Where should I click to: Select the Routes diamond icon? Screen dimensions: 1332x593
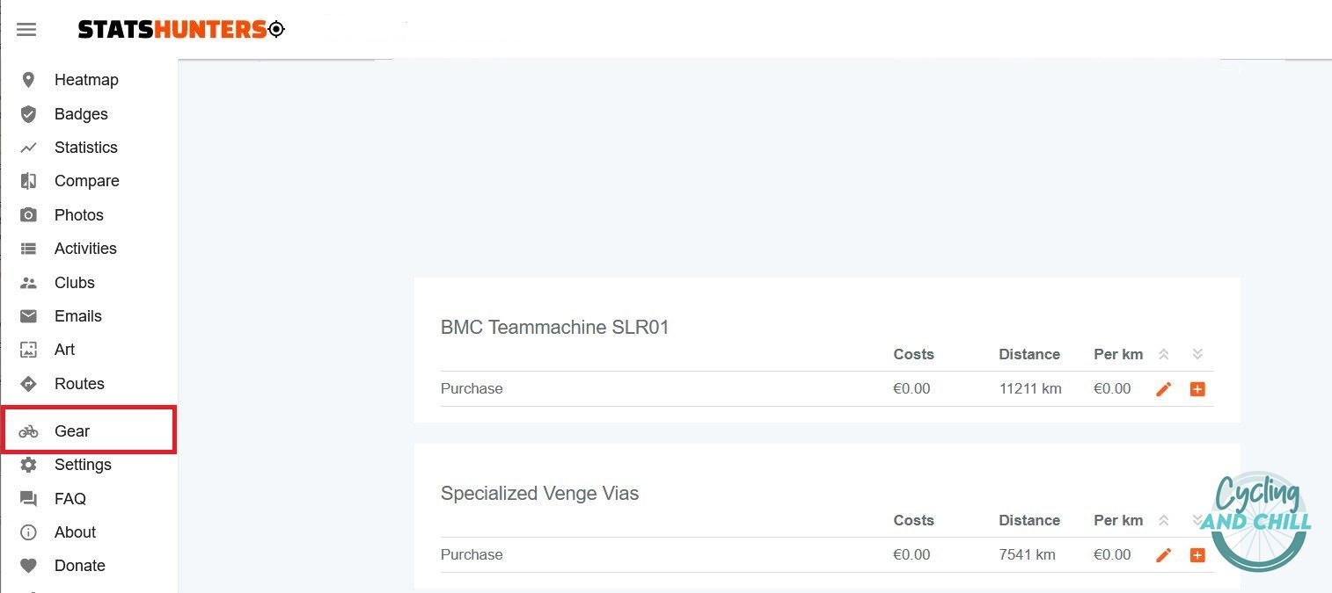click(27, 383)
